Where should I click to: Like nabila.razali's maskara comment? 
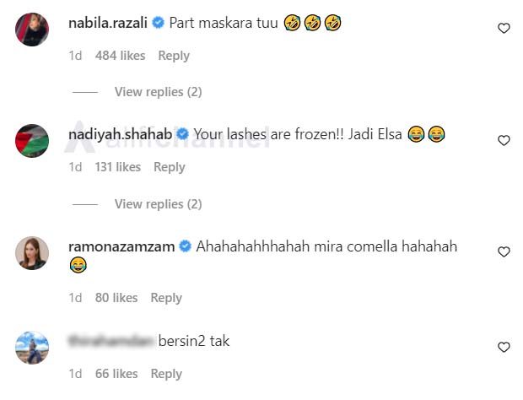point(504,28)
